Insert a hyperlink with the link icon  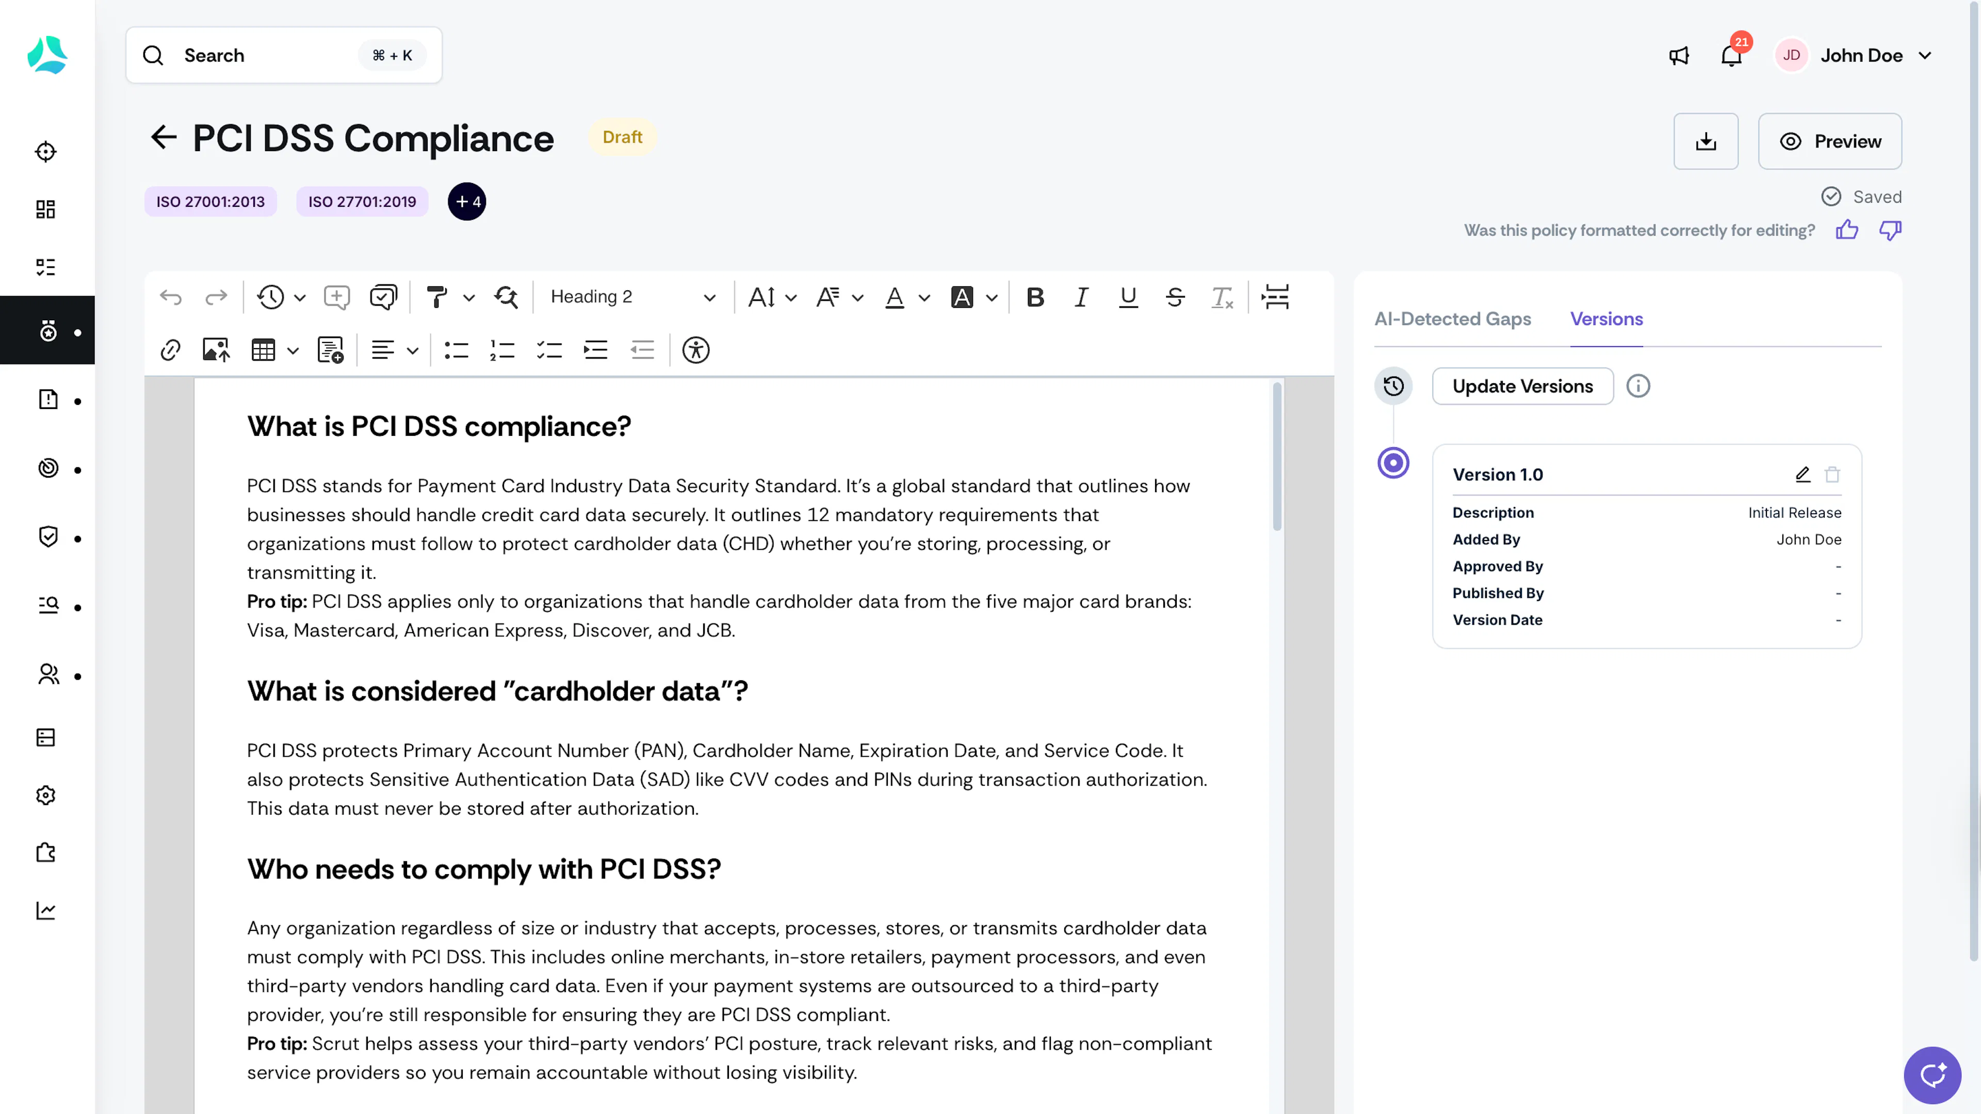(x=170, y=351)
